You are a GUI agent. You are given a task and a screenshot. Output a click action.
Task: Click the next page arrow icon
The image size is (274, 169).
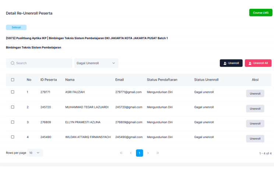pyautogui.click(x=148, y=153)
